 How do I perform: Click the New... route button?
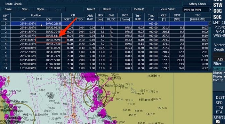(26, 9)
